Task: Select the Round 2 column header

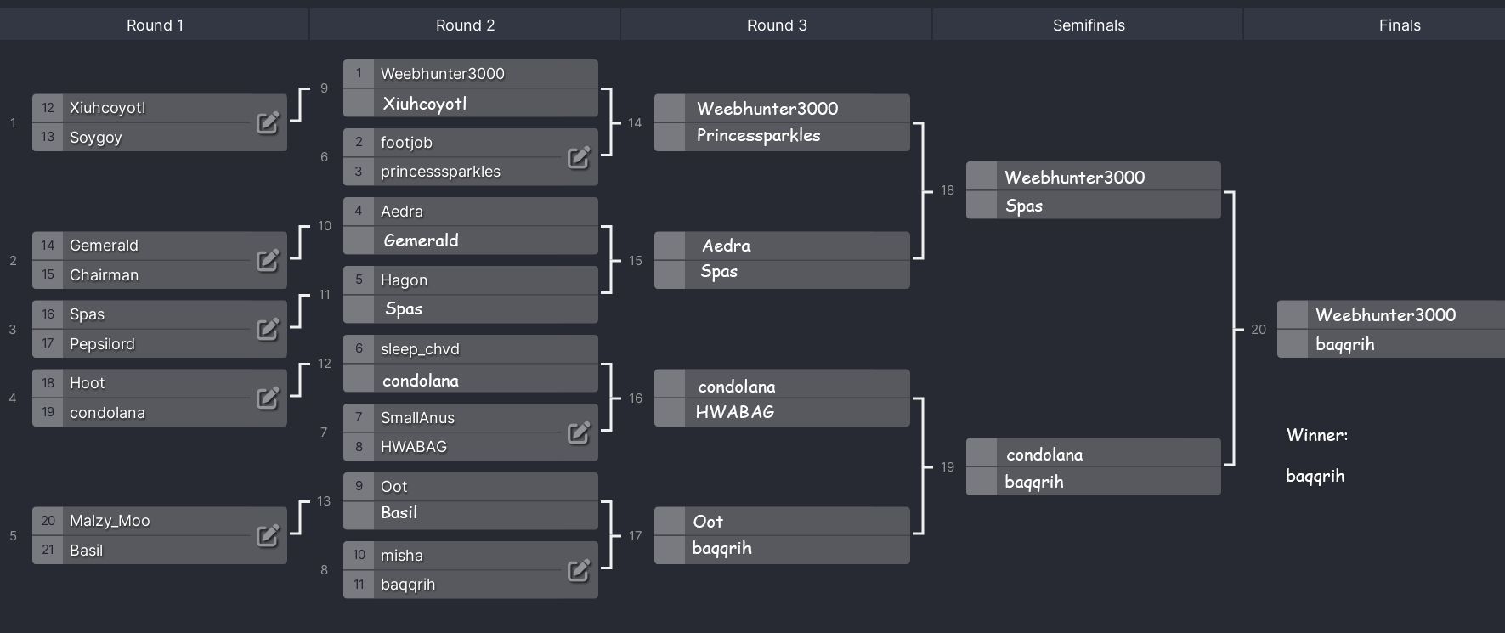Action: [465, 25]
